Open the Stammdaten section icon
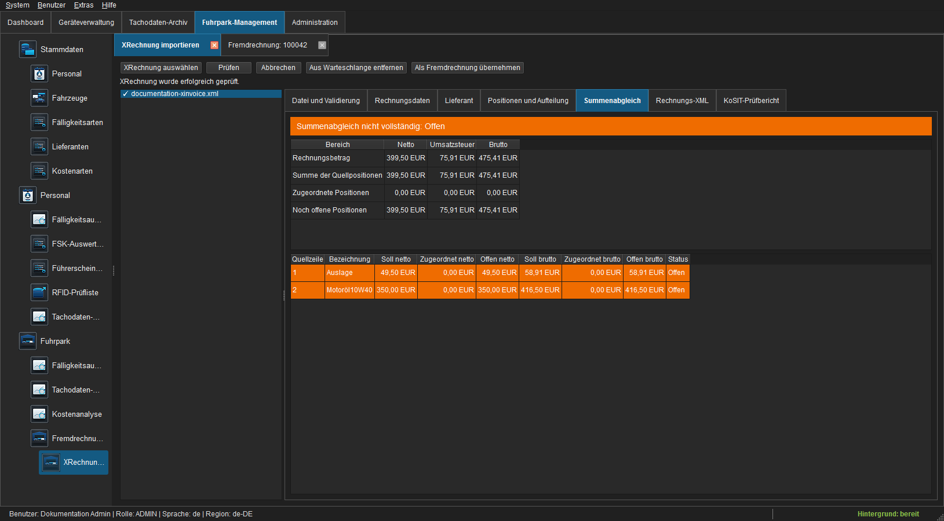Screen dimensions: 944x521 point(28,49)
